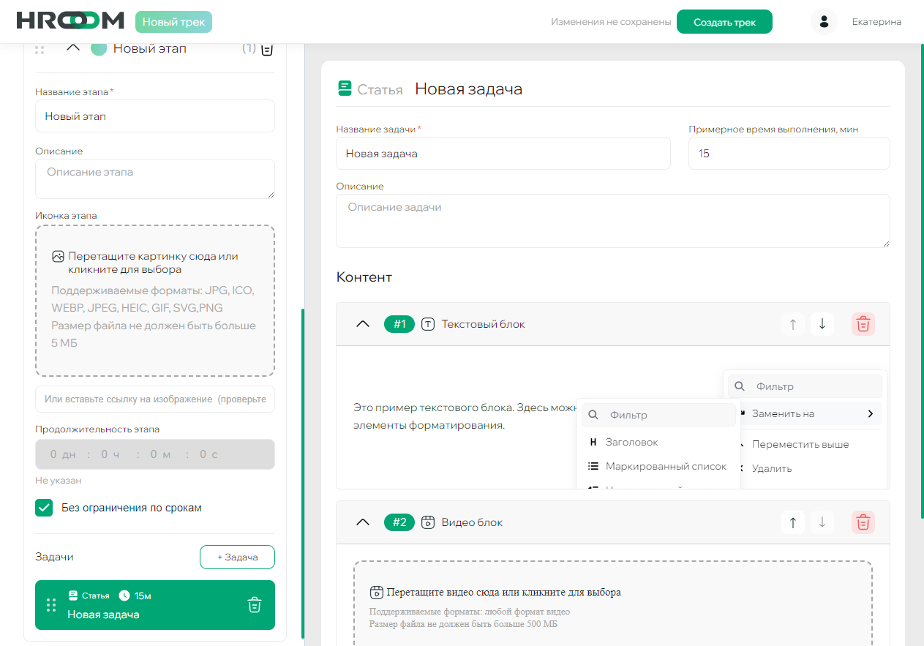Screen dimensions: 924x646
Task: Click the + Задача button
Action: tap(237, 556)
